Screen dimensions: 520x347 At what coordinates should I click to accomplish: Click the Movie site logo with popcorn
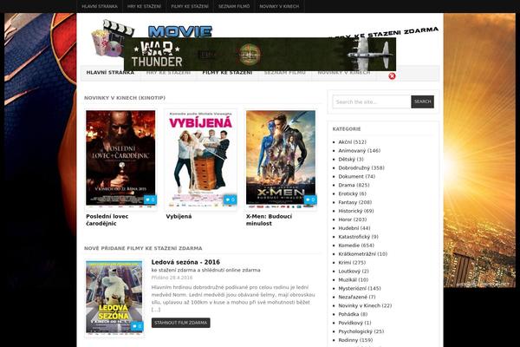coord(152,39)
